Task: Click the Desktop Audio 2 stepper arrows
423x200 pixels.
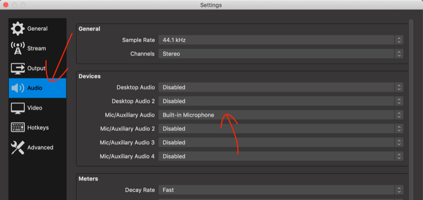Action: [399, 101]
